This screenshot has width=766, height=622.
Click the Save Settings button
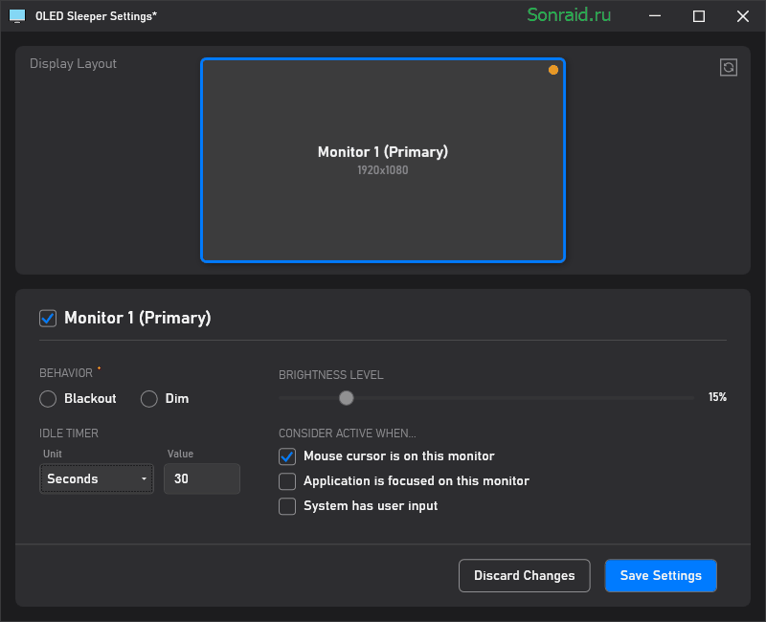(661, 576)
